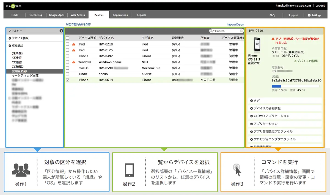Image resolution: width=330 pixels, height=195 pixels.
Task: Click the KFAPWI model cell
Action: (147, 74)
